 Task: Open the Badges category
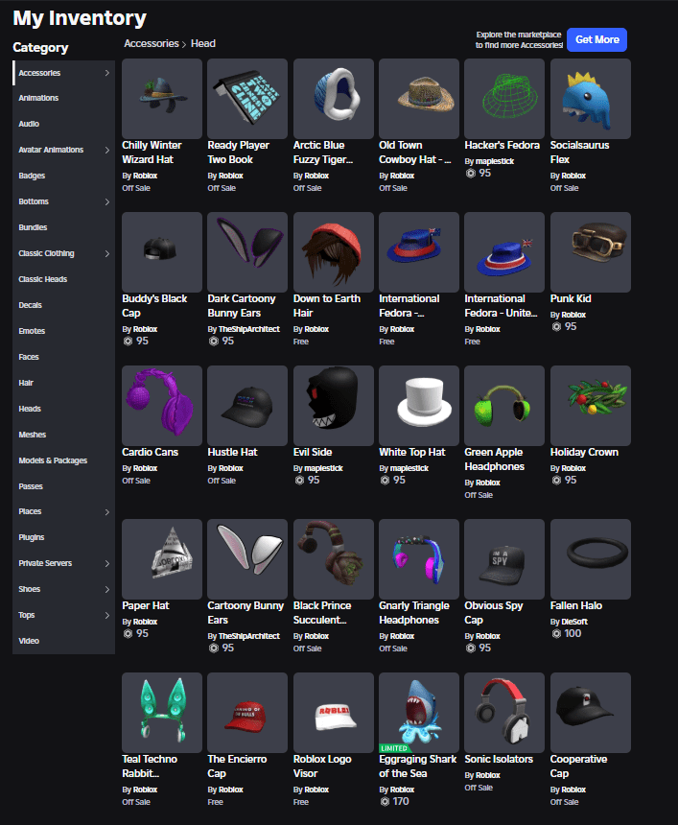(x=63, y=176)
